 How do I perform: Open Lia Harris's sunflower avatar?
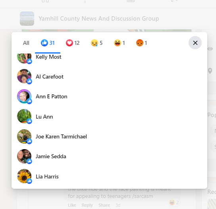24,176
